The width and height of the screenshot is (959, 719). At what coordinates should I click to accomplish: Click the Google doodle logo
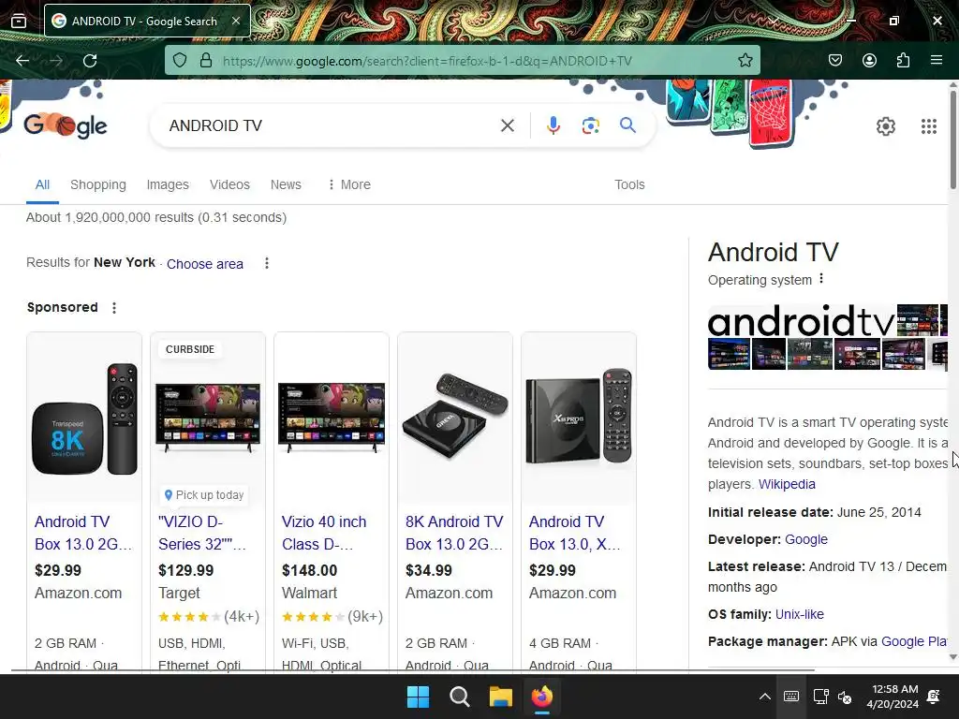pos(66,126)
